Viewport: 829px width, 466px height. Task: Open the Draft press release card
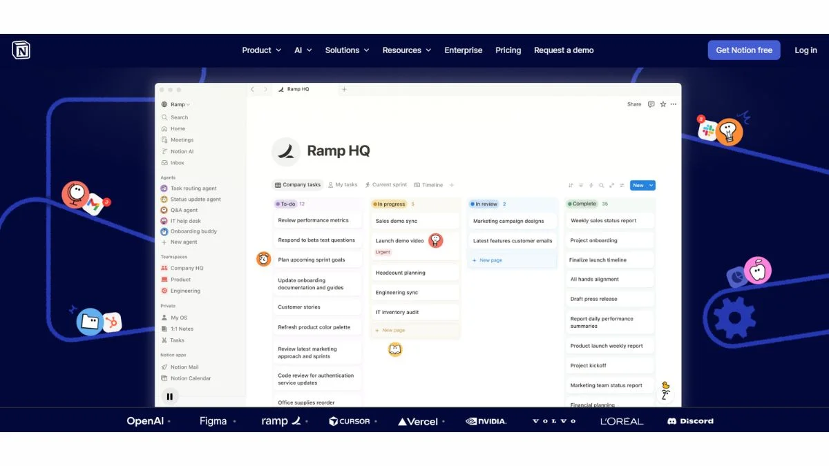(x=609, y=299)
